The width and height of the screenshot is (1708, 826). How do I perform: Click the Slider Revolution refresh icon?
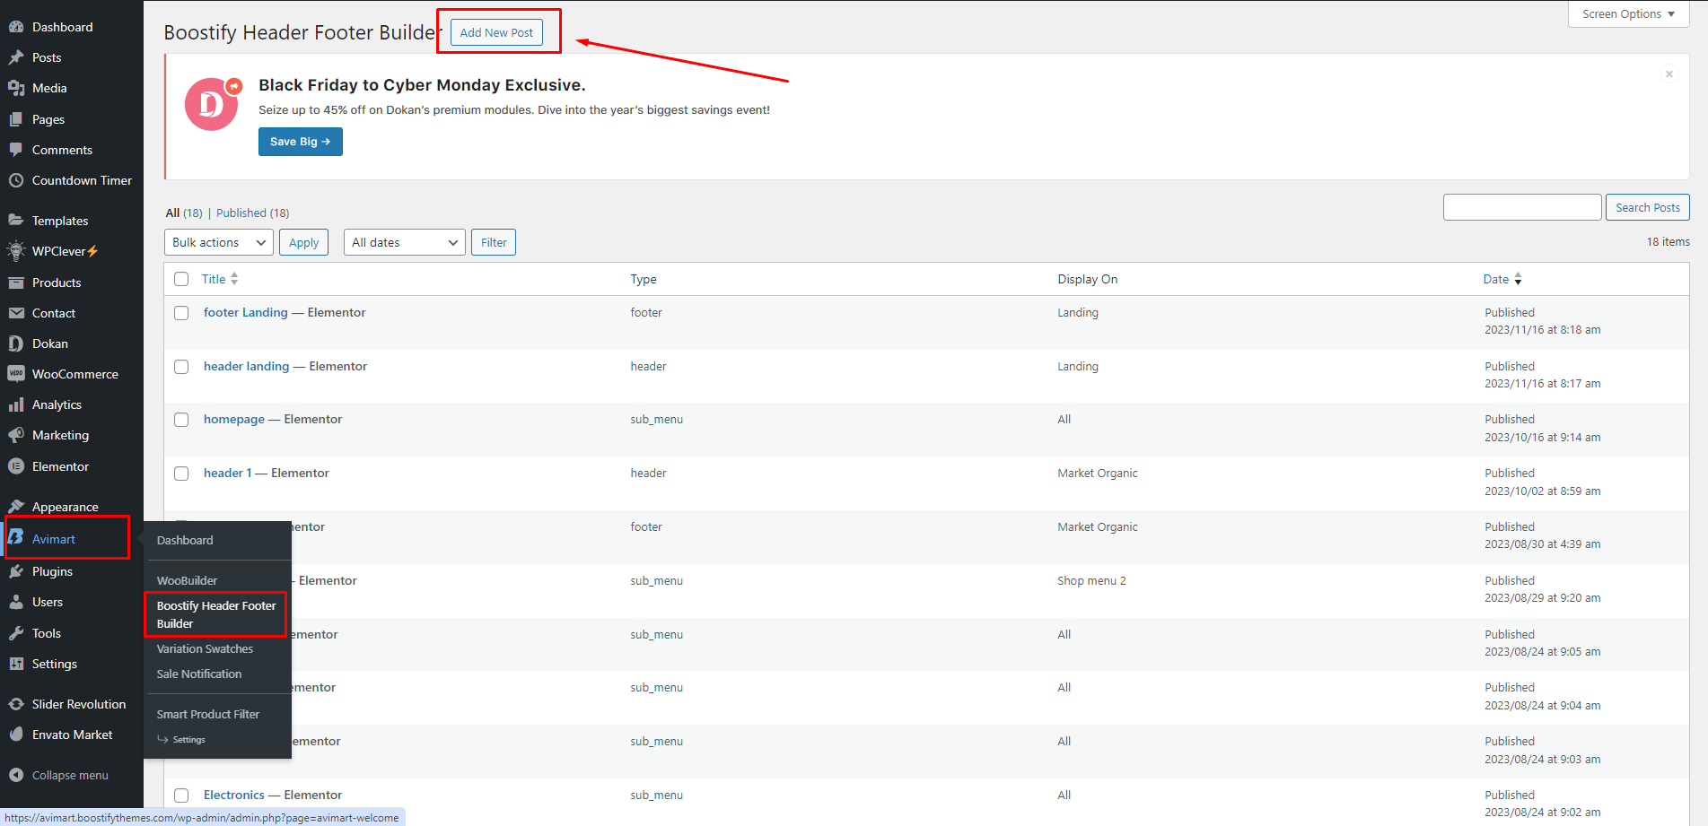click(16, 704)
